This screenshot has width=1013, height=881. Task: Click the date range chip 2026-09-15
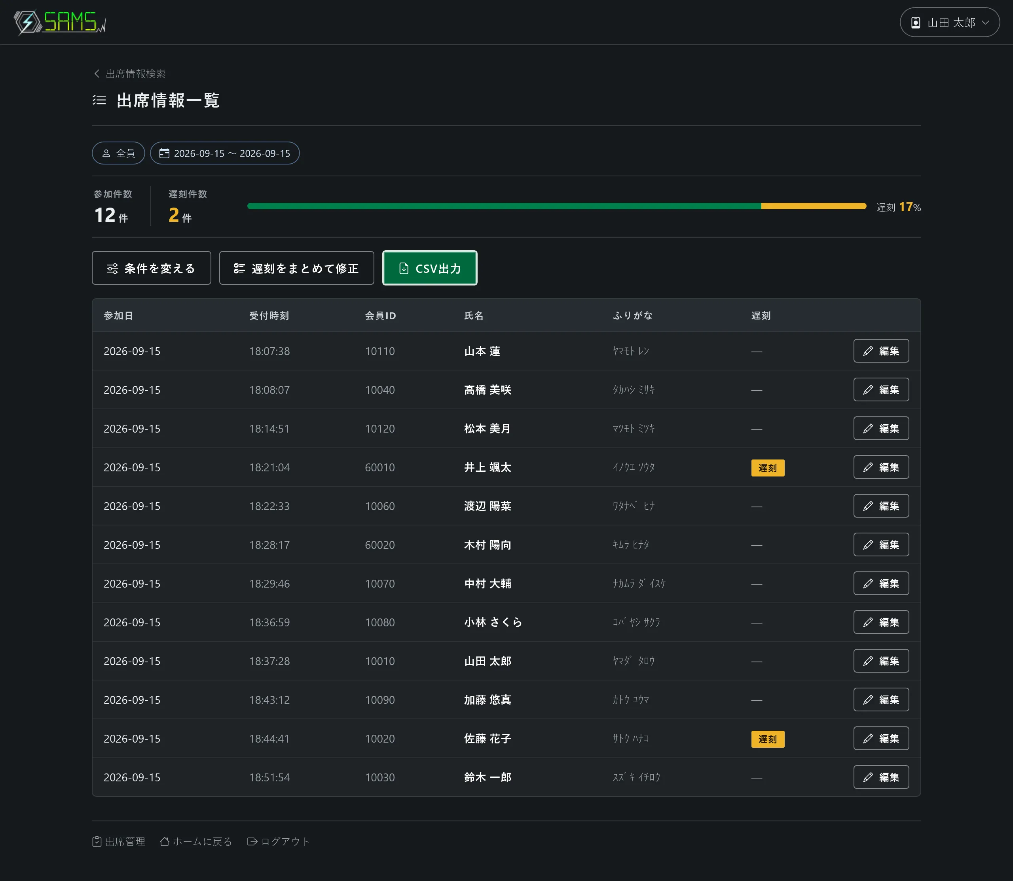point(225,153)
